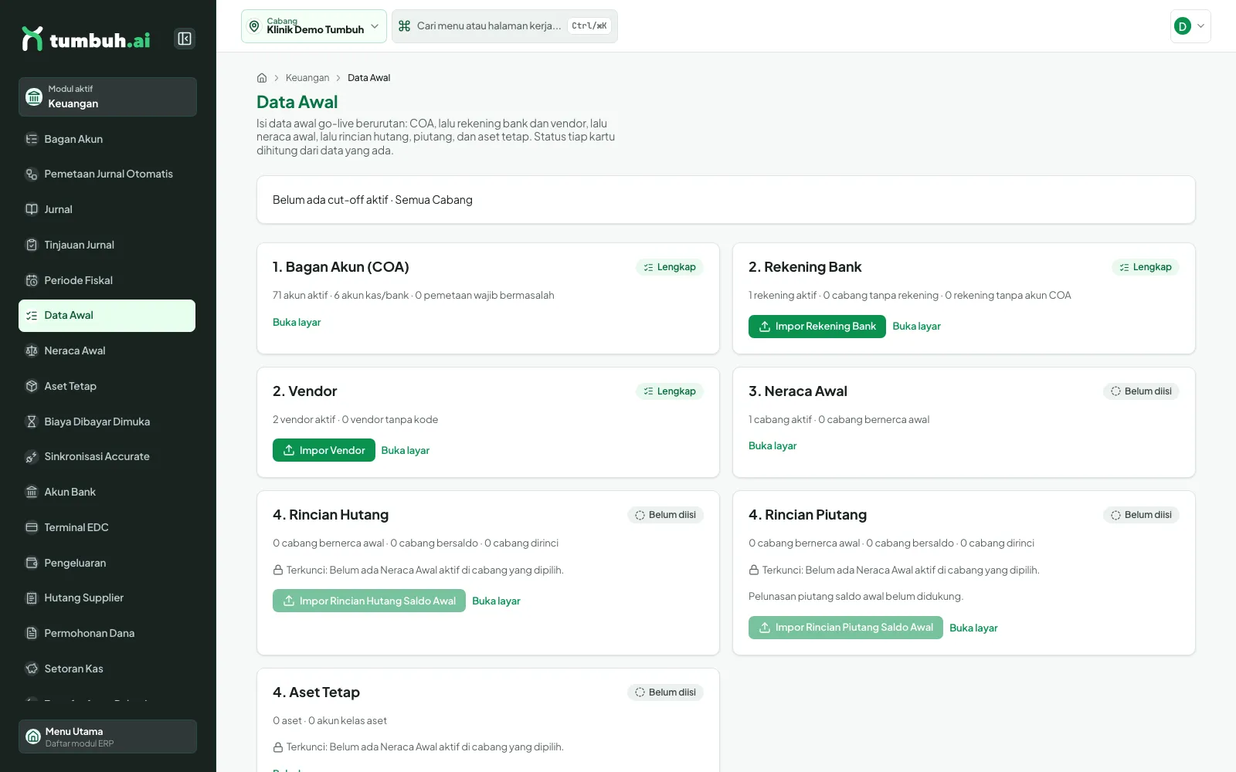Screen dimensions: 1236x772
Task: Click the Pemetaan Jurnal Otomatis icon
Action: (32, 174)
